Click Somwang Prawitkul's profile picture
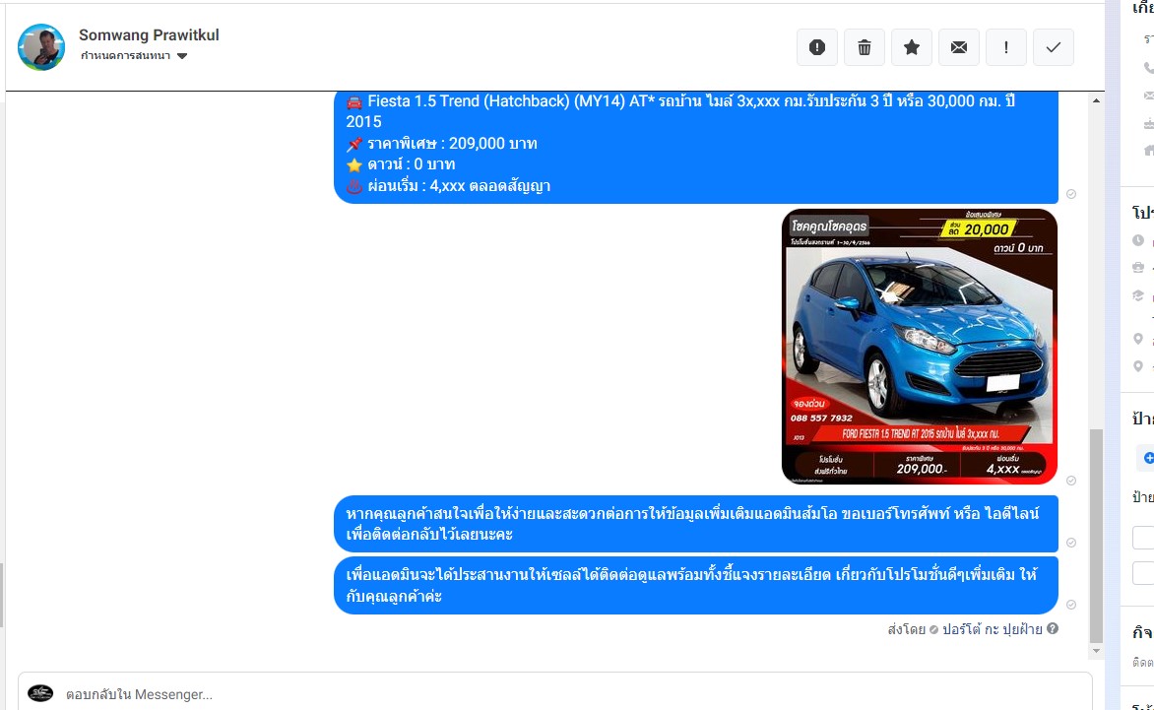Image resolution: width=1154 pixels, height=710 pixels. coord(41,46)
